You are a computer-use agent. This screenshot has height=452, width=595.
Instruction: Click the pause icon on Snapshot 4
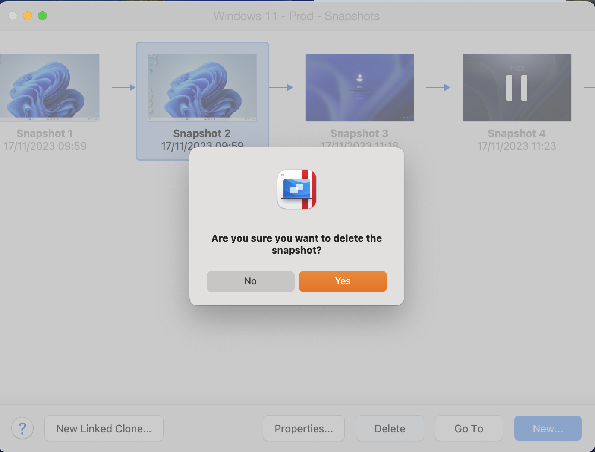516,88
